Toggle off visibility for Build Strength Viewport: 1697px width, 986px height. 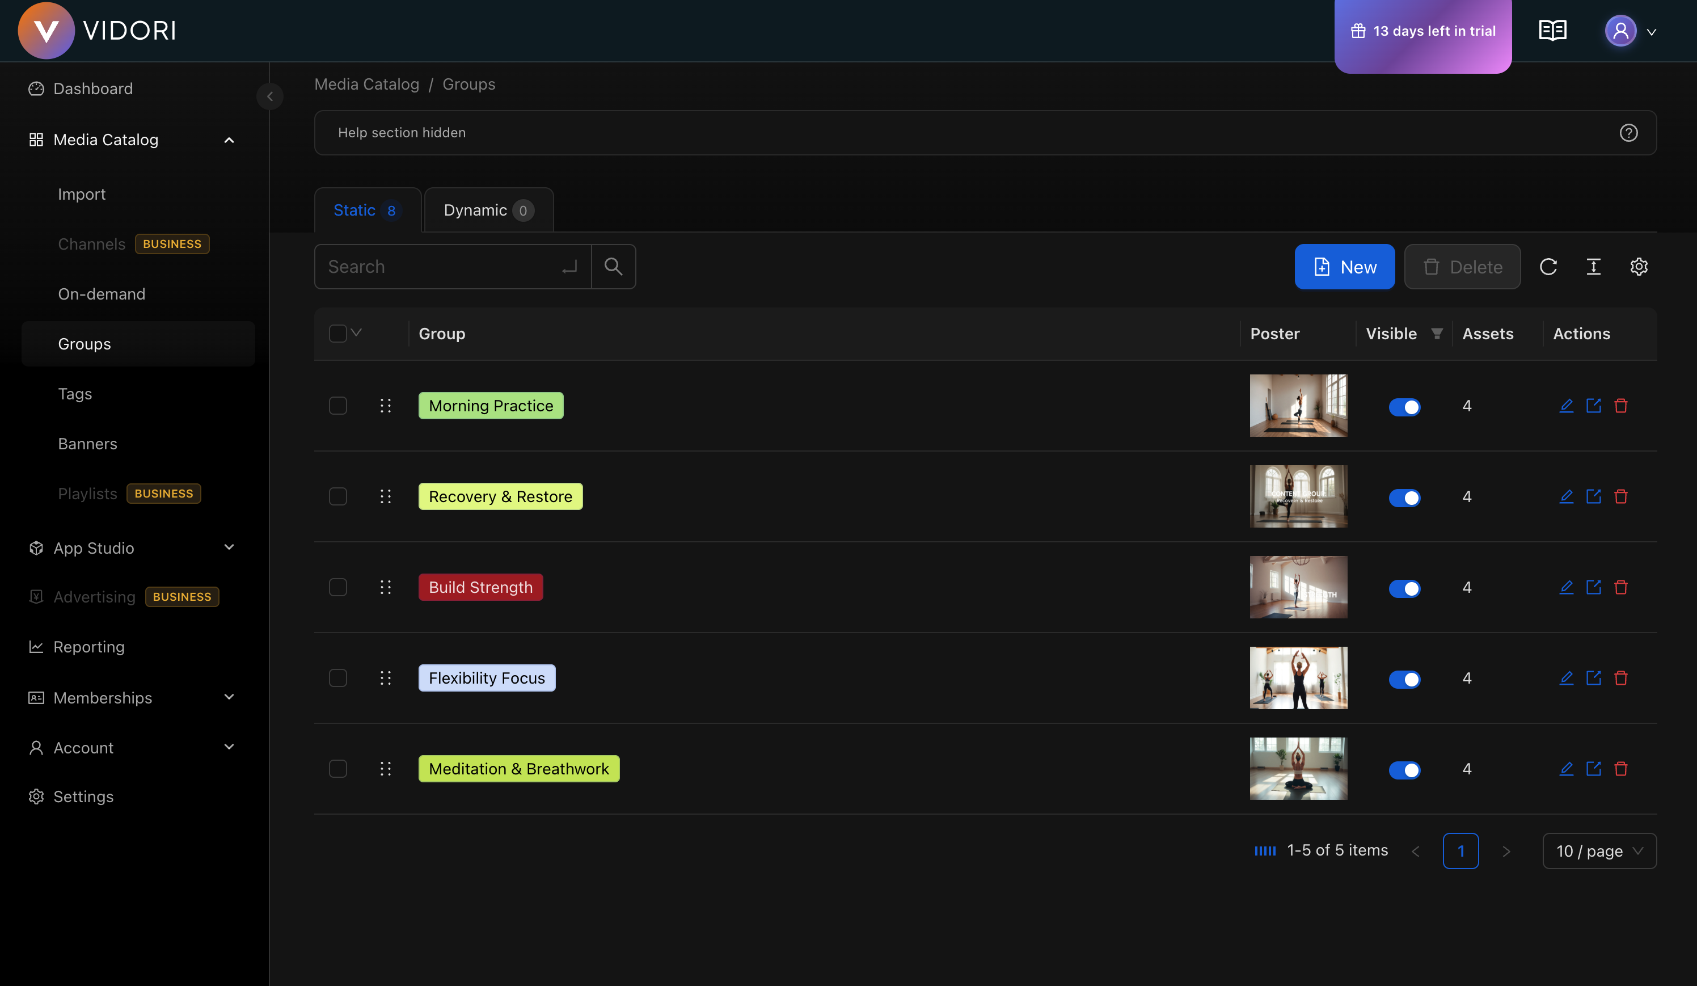coord(1405,588)
